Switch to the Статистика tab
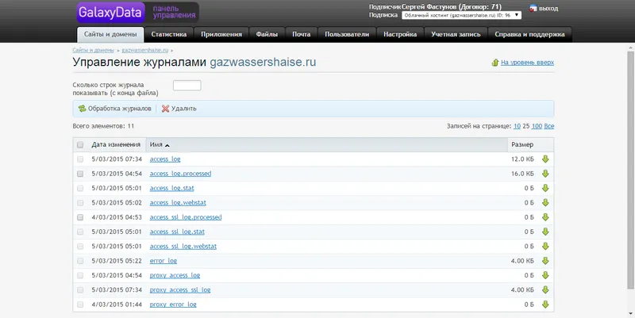The image size is (635, 318). point(169,34)
